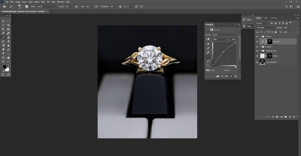
Task: Hide the Layer 1 layer
Action: [x=257, y=56]
